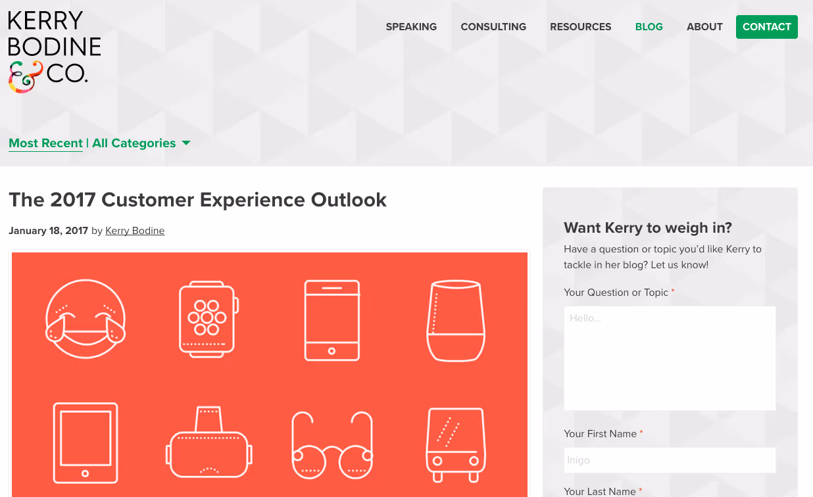Click the green Contact button
Image resolution: width=813 pixels, height=497 pixels.
click(767, 27)
